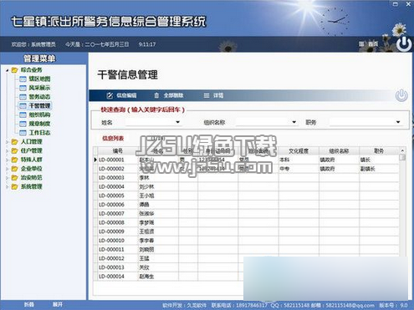Viewport: 414px width, 310px height.
Task: Click the 本科 education cell
Action: click(299, 160)
